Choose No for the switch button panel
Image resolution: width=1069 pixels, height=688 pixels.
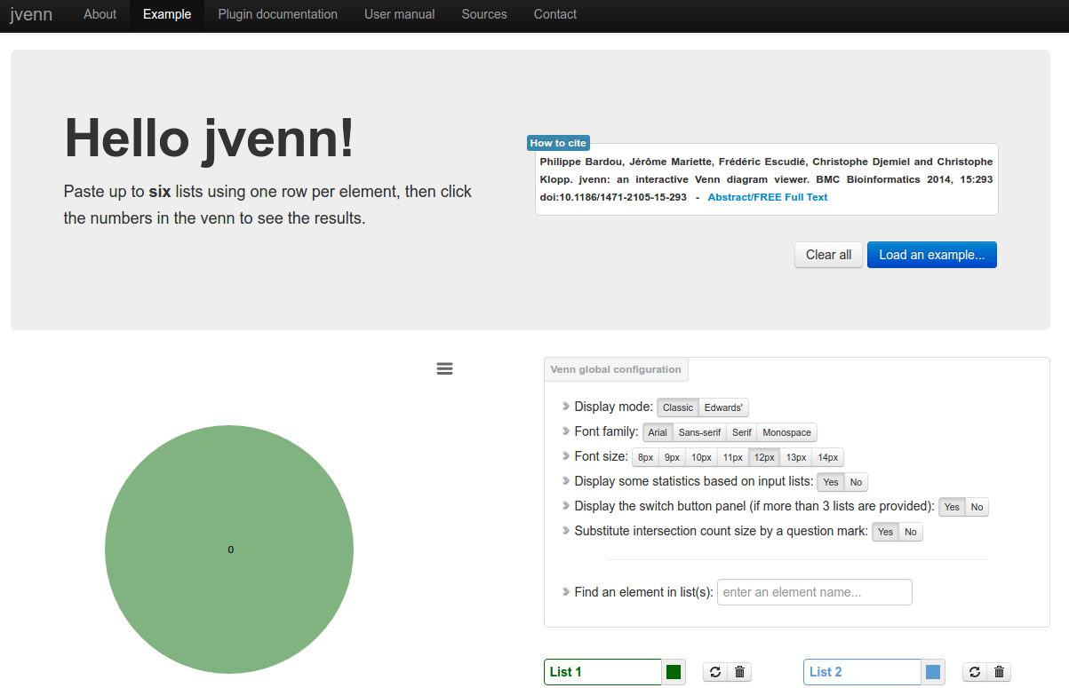(977, 507)
